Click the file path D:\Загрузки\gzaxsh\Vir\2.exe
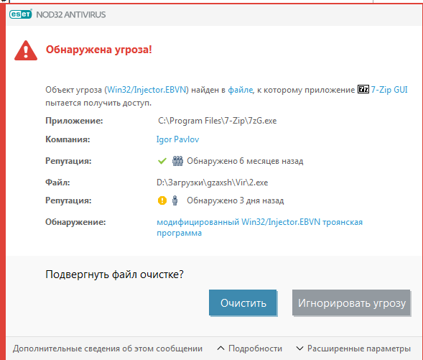423x360 pixels. (x=213, y=183)
